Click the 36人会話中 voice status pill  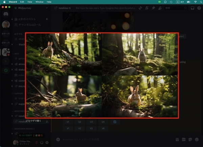tap(31, 135)
